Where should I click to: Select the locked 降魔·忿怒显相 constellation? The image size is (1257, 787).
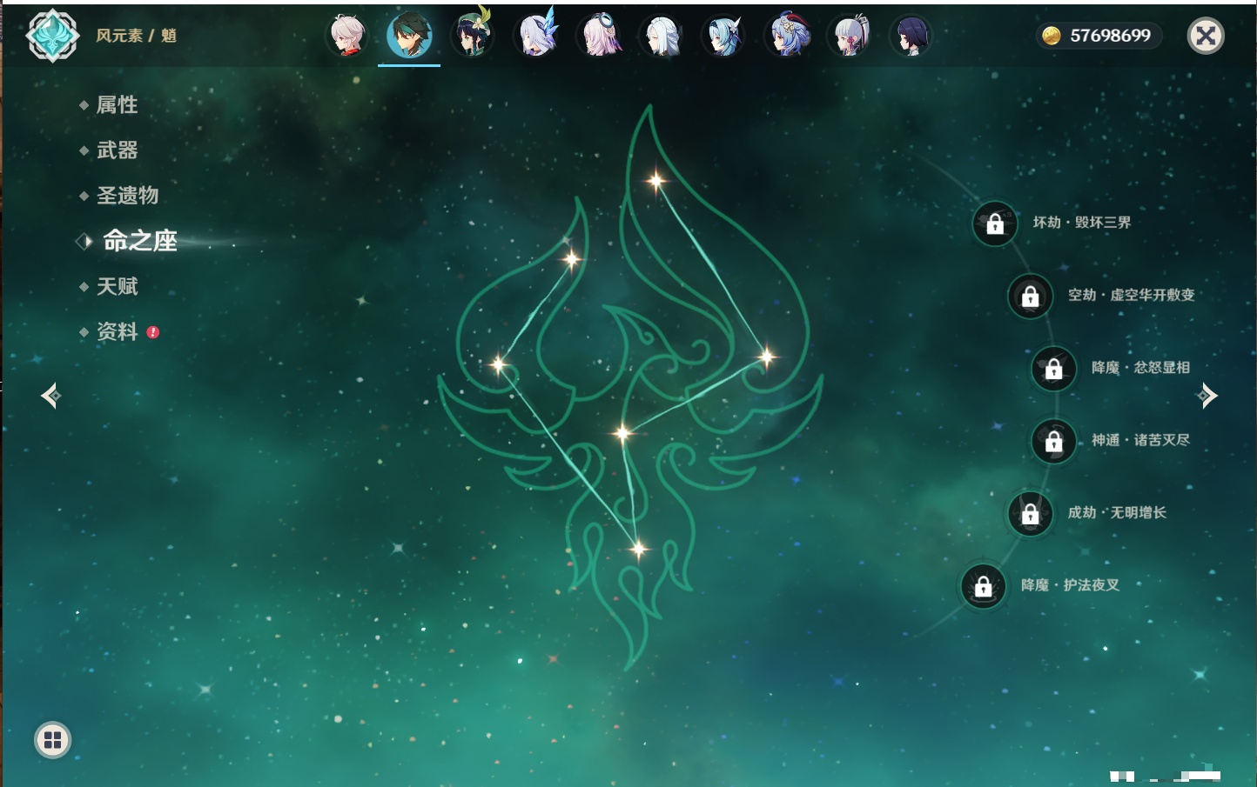click(1053, 369)
